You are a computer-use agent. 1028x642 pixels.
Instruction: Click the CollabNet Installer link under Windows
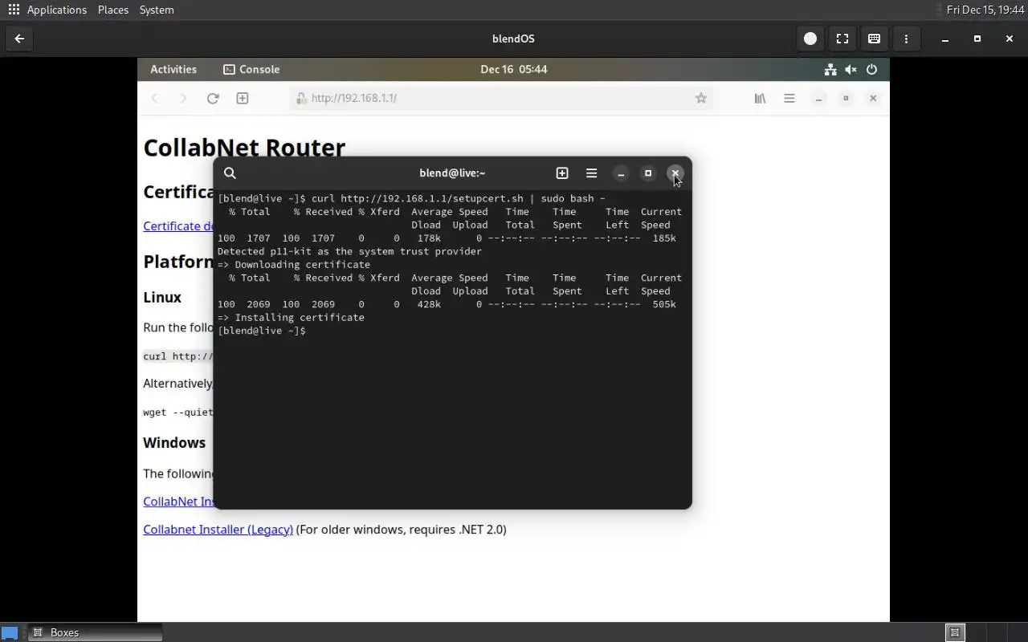178,502
